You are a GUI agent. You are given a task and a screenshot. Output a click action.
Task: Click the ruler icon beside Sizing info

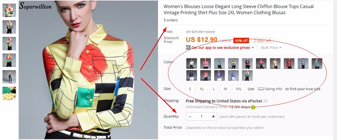click(261, 89)
